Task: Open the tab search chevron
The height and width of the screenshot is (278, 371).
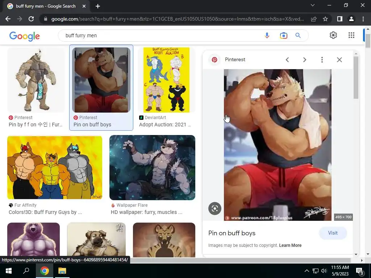Action: click(x=313, y=5)
